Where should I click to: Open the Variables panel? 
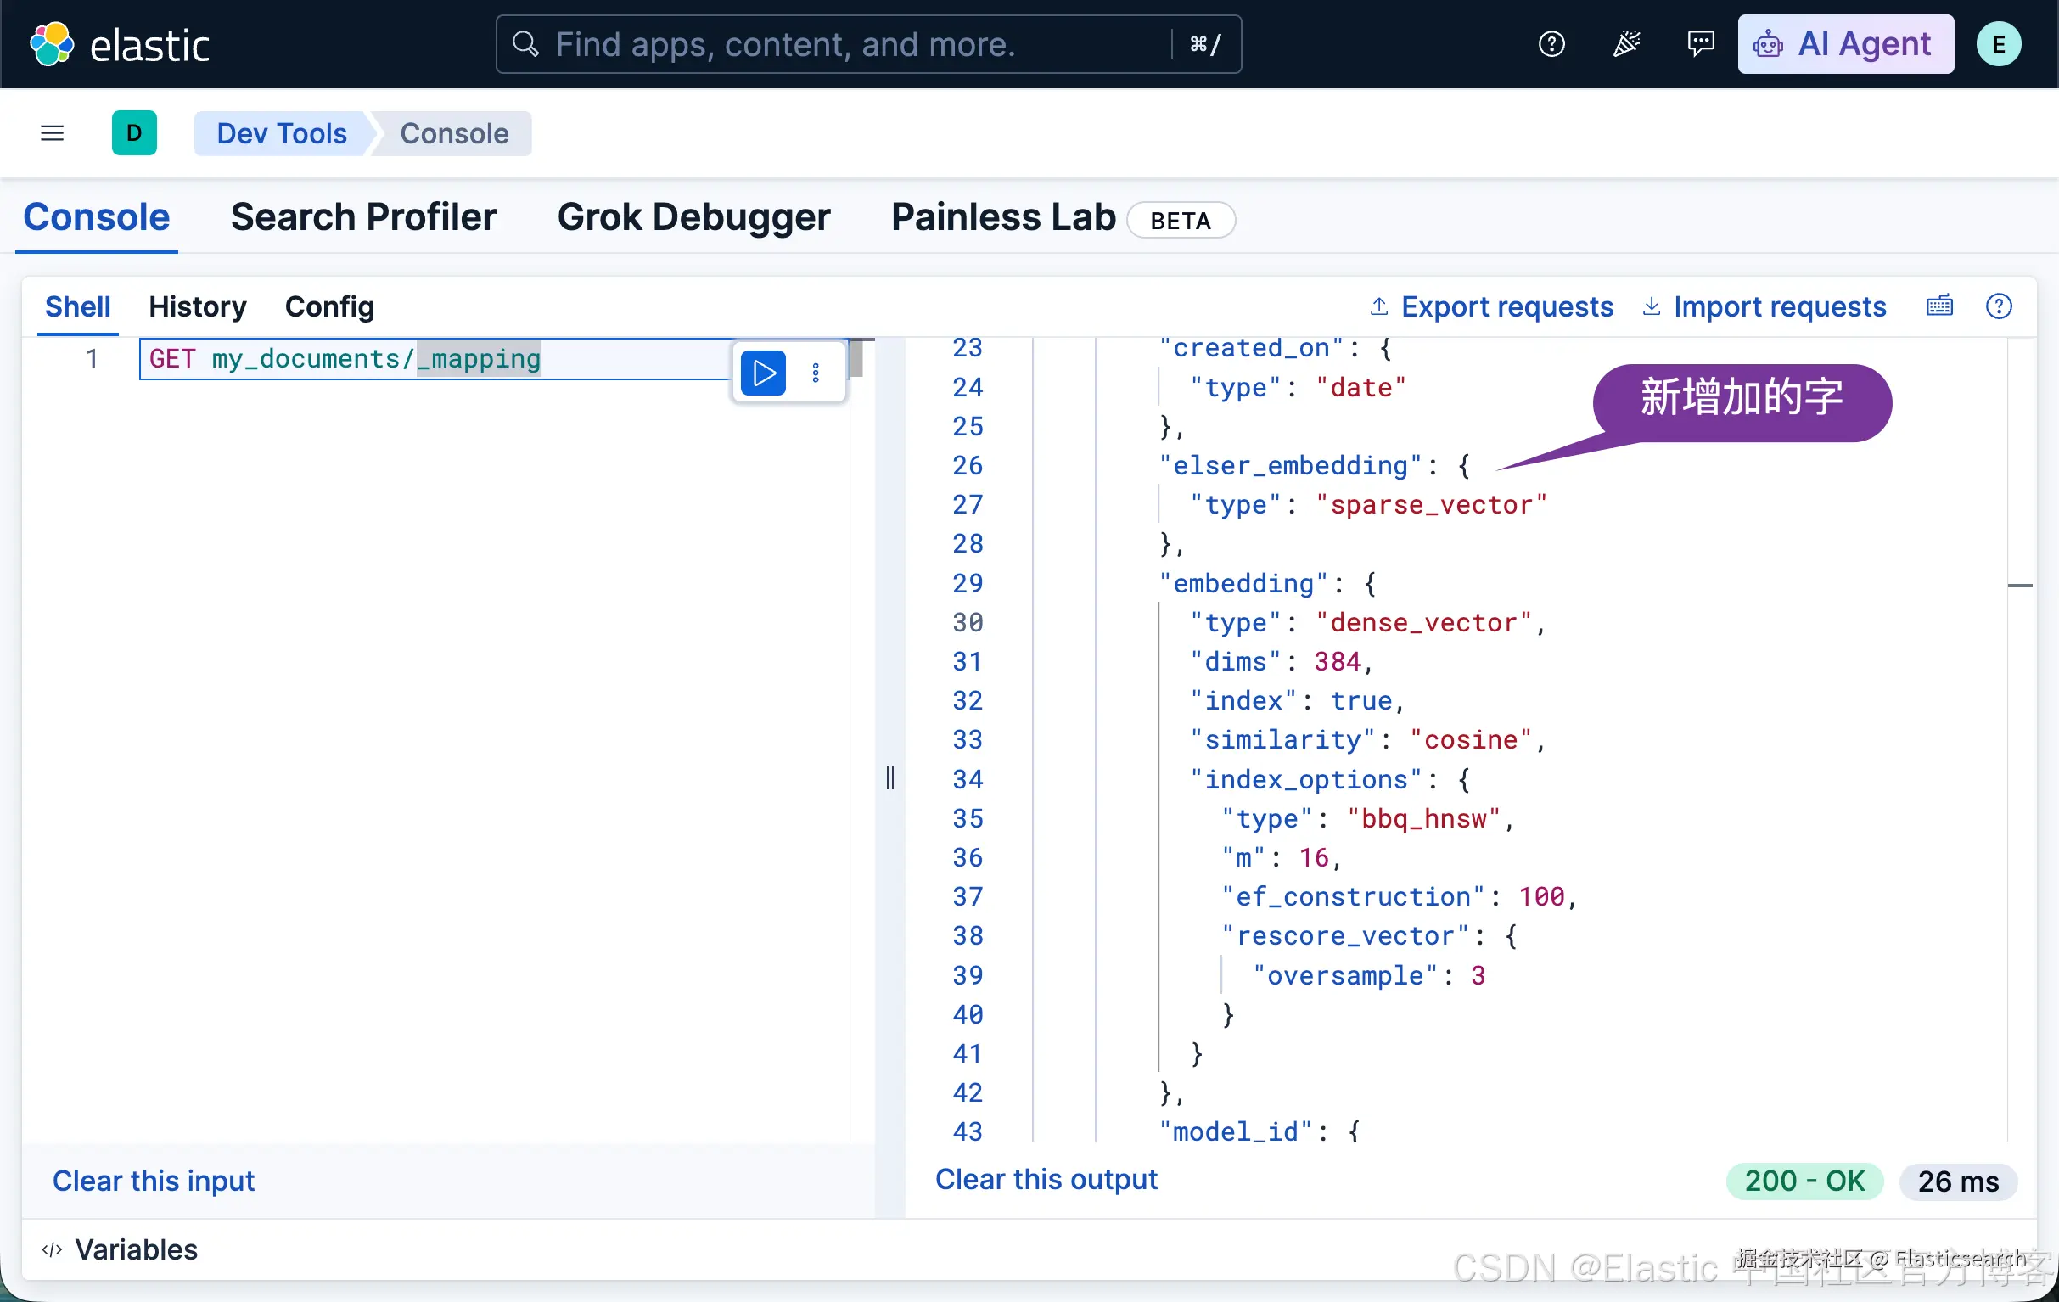[120, 1250]
